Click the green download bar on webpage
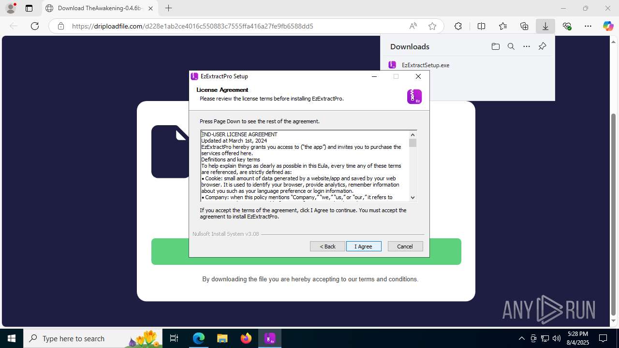The width and height of the screenshot is (619, 348). (306, 251)
